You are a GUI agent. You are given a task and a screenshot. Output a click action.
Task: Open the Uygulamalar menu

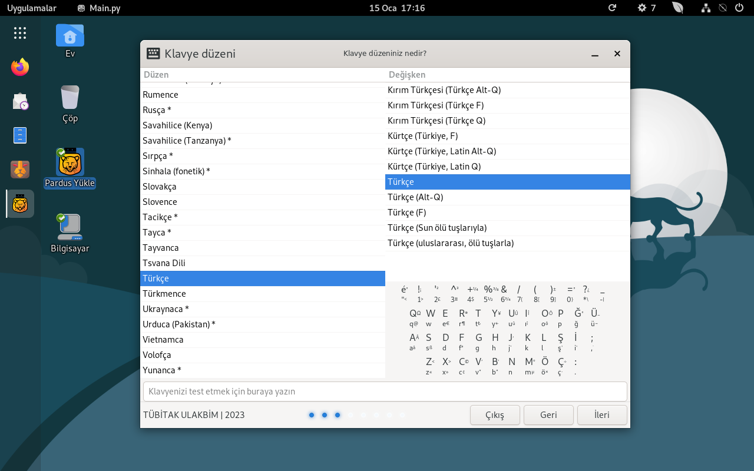[x=32, y=8]
